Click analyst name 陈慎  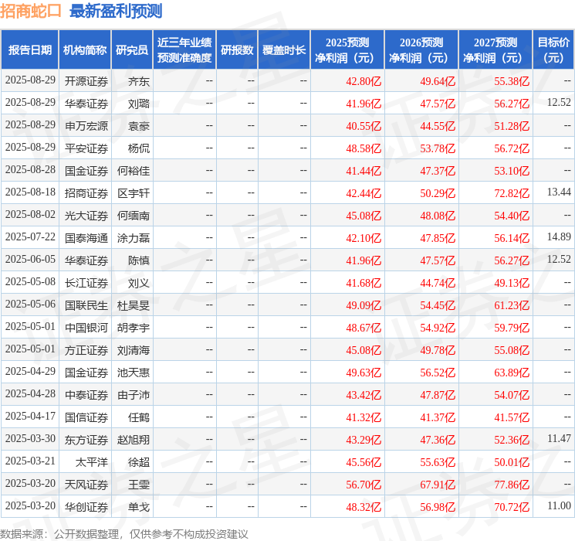click(x=139, y=260)
